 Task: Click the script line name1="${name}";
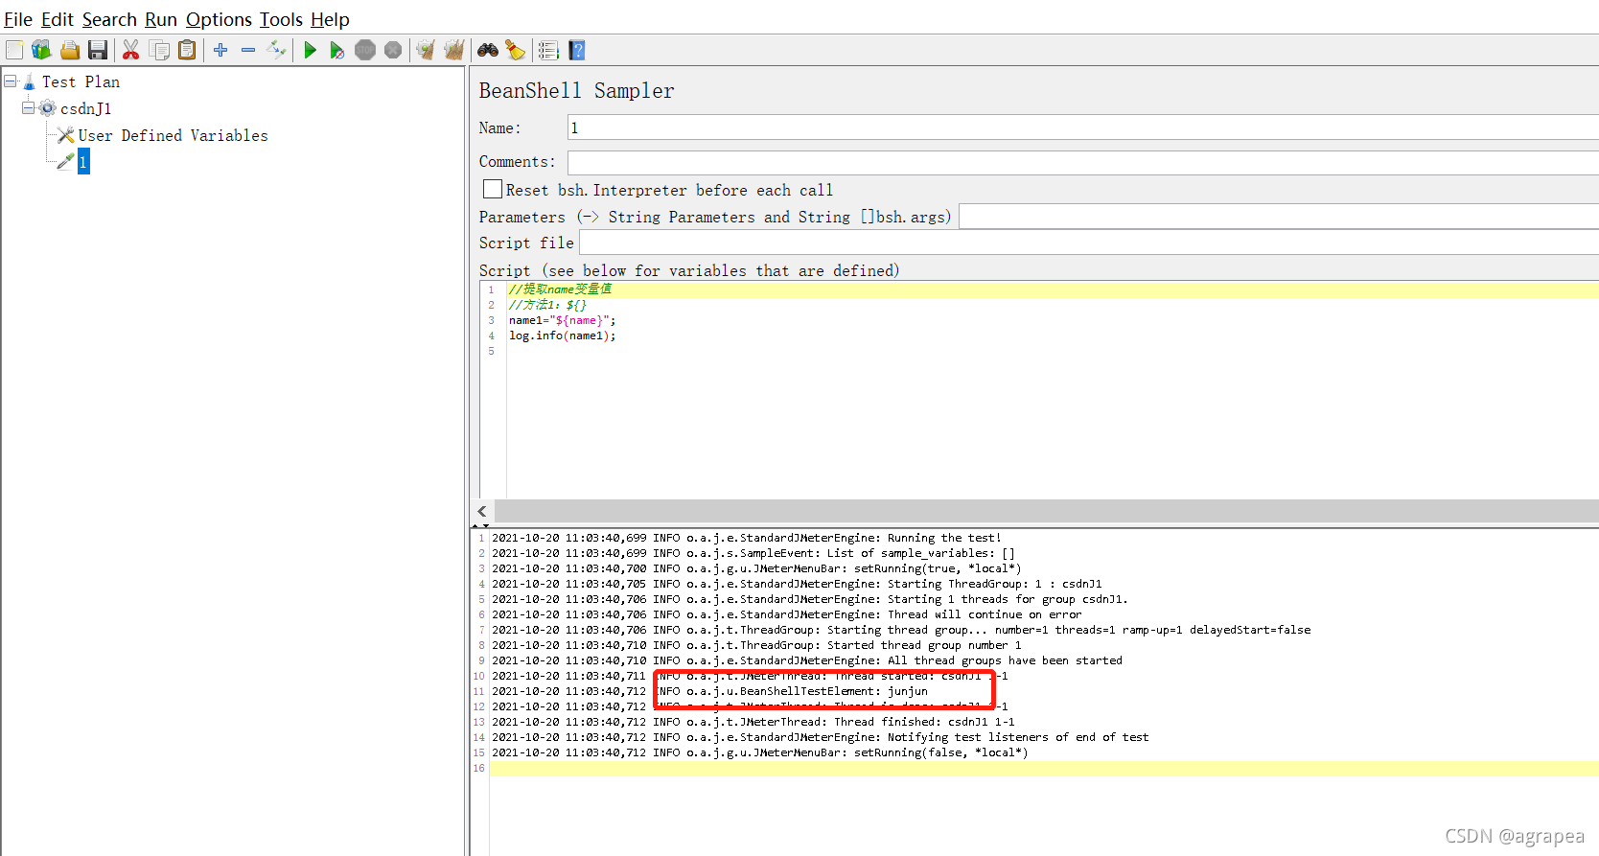(x=563, y=320)
